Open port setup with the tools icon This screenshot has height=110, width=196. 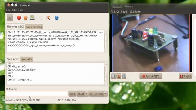[48, 18]
